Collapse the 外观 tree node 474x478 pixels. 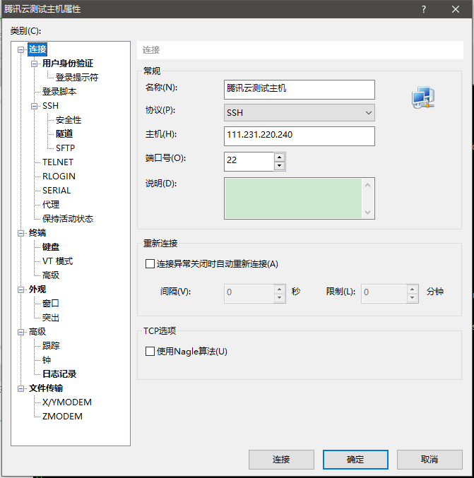[20, 289]
